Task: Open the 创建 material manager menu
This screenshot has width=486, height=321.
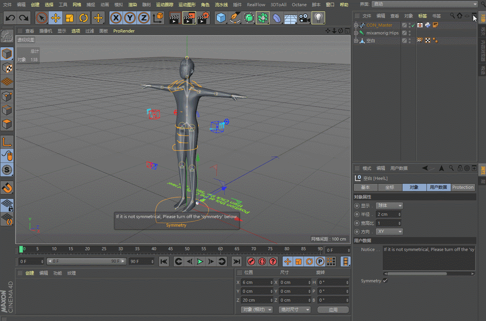Action: pyautogui.click(x=30, y=273)
